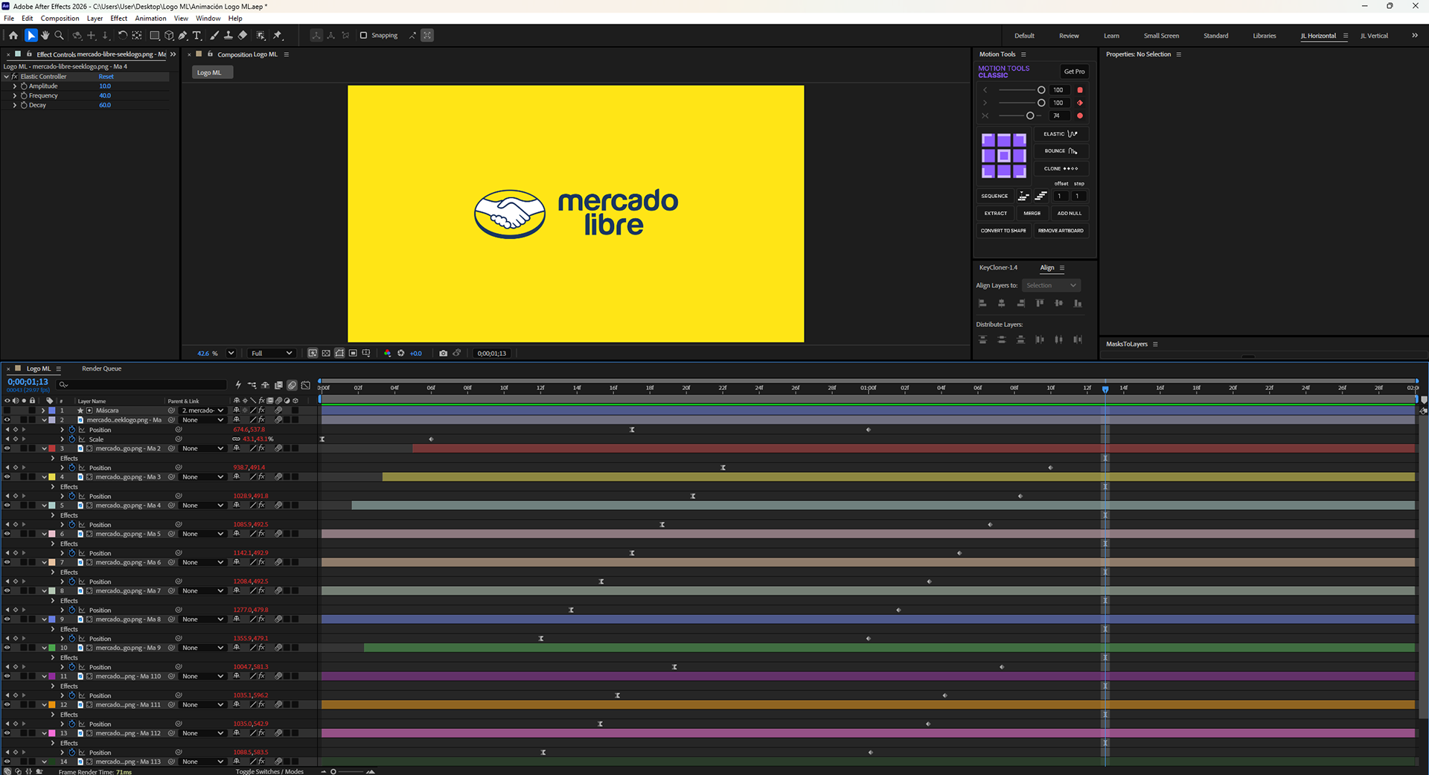The height and width of the screenshot is (775, 1429).
Task: Open the Layer menu
Action: (x=95, y=19)
